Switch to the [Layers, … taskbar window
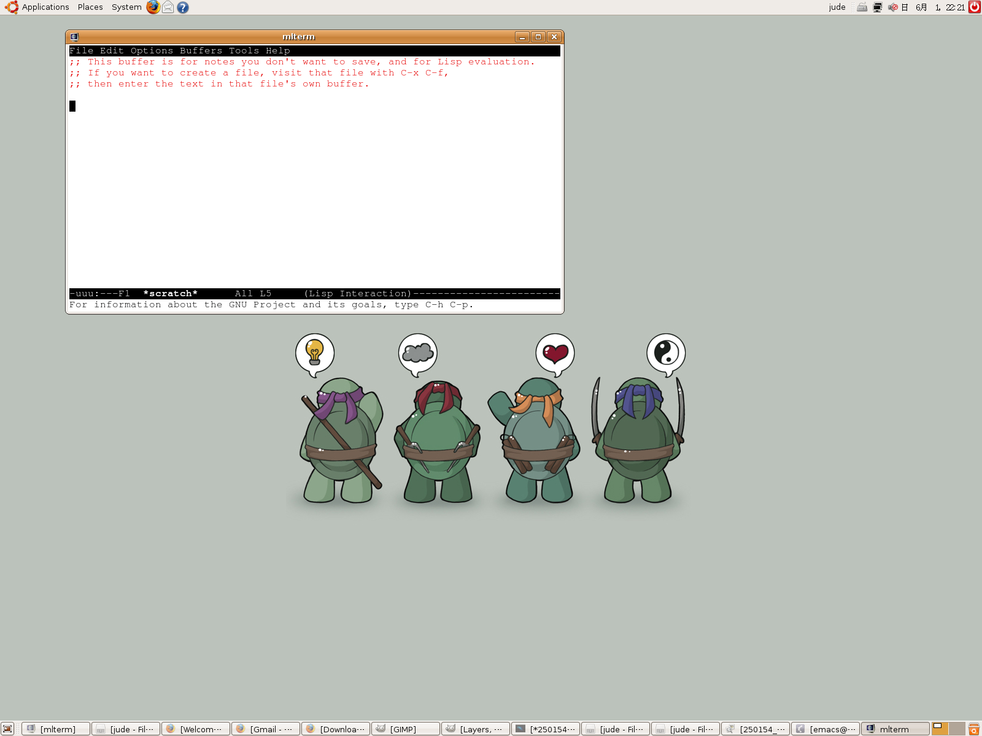This screenshot has width=982, height=736. pyautogui.click(x=476, y=729)
